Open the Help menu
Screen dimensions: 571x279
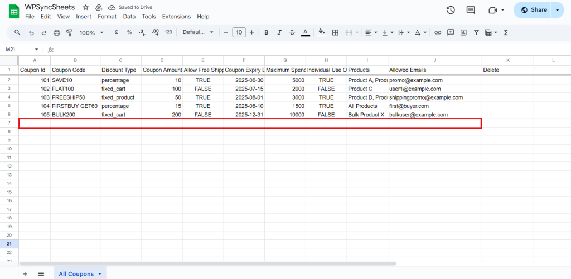coord(203,16)
